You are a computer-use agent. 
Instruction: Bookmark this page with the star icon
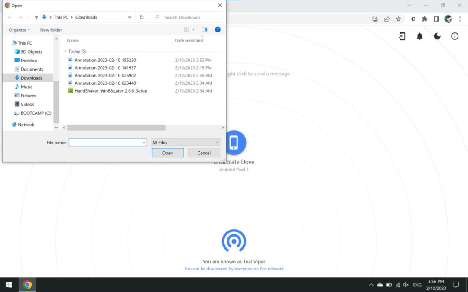pyautogui.click(x=398, y=19)
